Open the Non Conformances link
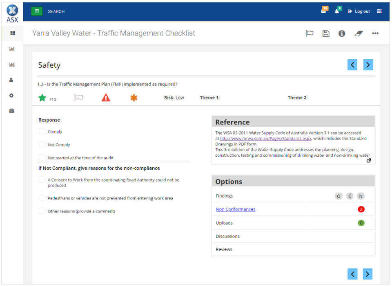Viewport: 392px width, 286px height. point(236,209)
